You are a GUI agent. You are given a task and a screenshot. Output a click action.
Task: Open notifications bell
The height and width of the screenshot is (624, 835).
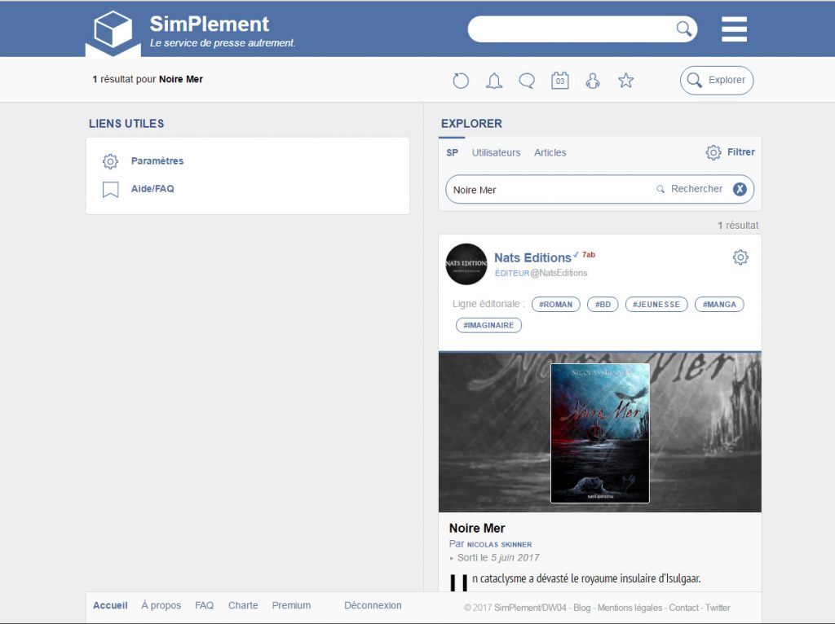[x=494, y=81]
